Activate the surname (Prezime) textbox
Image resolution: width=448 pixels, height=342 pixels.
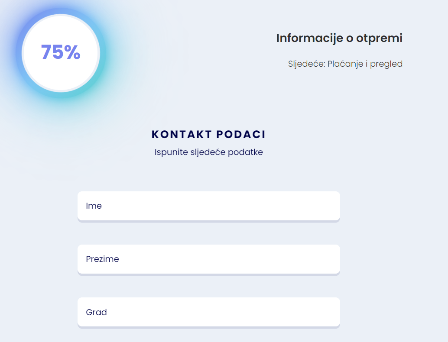[208, 259]
